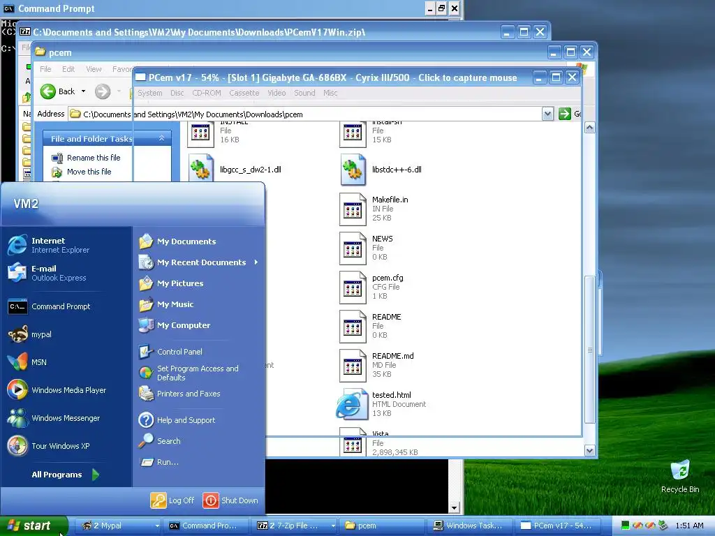Open the PCem Video menu
715x536 pixels.
pos(277,93)
